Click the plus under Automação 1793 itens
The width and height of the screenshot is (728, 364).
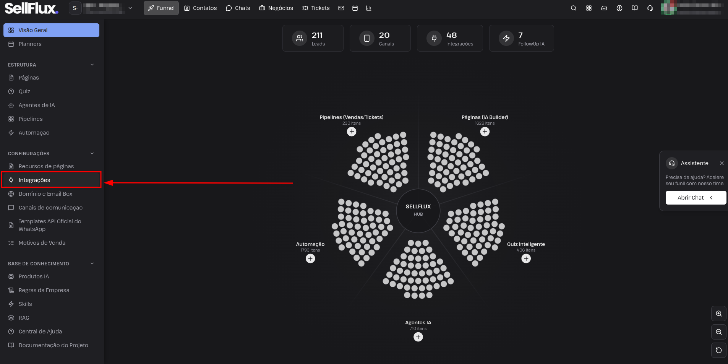pos(310,258)
